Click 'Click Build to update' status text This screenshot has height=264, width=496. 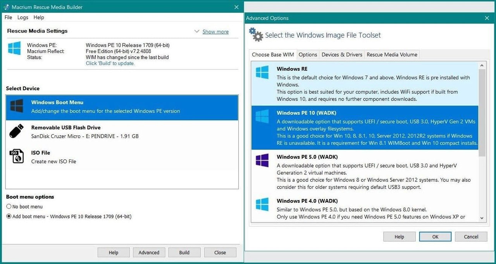110,63
